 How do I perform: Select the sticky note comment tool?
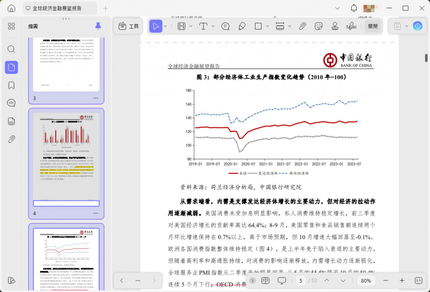click(225, 26)
